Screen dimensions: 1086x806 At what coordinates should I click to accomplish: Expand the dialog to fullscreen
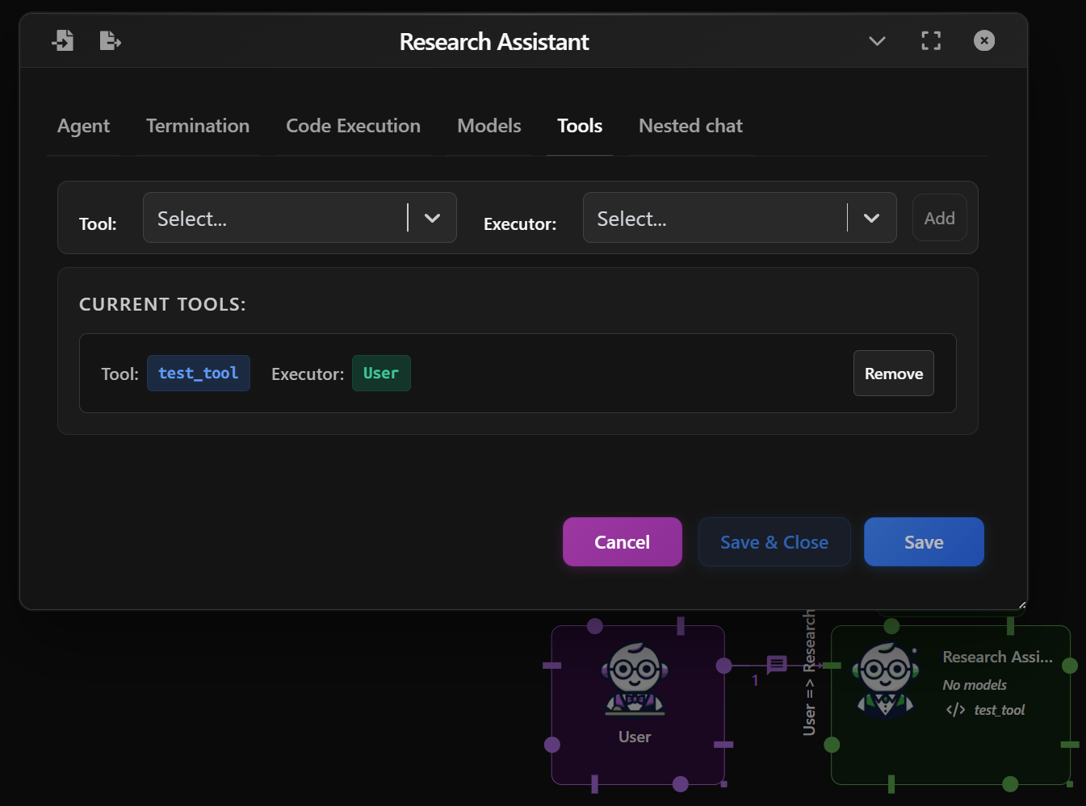(930, 40)
